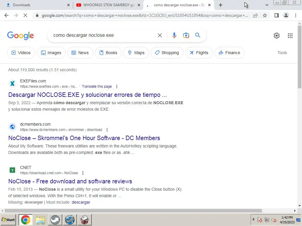302x226 pixels.
Task: Open Google quick settings gear
Action: tap(277, 36)
